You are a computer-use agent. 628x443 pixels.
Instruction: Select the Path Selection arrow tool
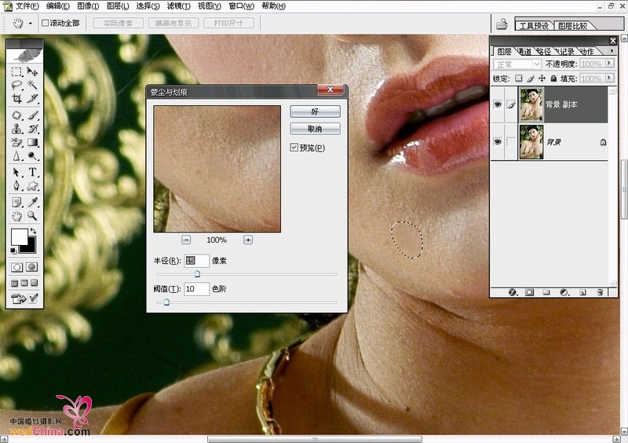point(16,172)
